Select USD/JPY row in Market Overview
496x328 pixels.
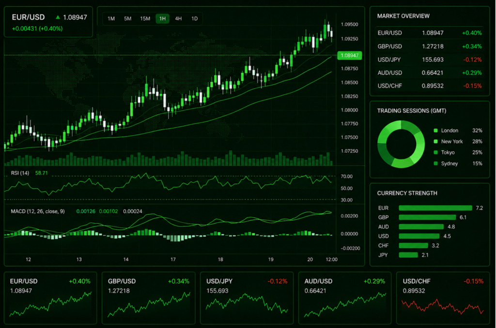click(429, 60)
